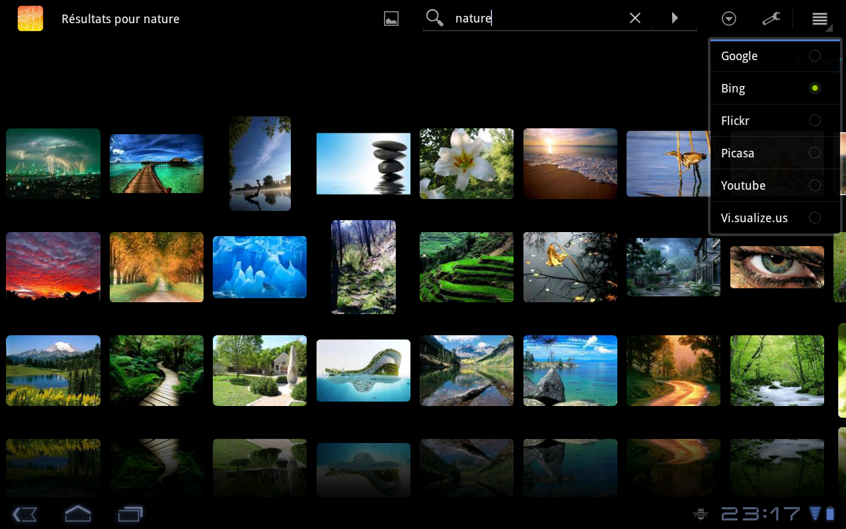This screenshot has width=846, height=529.
Task: Collapse the circled down-arrow source dropdown
Action: point(729,19)
